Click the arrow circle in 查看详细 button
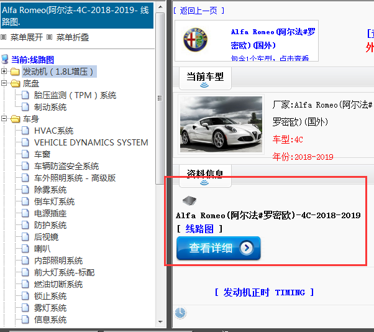This screenshot has height=332, width=374. tap(247, 247)
